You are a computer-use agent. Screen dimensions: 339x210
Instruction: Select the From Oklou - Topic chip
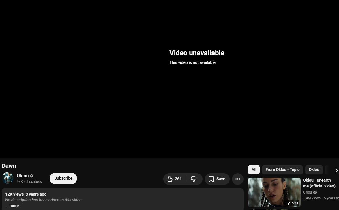coord(282,170)
